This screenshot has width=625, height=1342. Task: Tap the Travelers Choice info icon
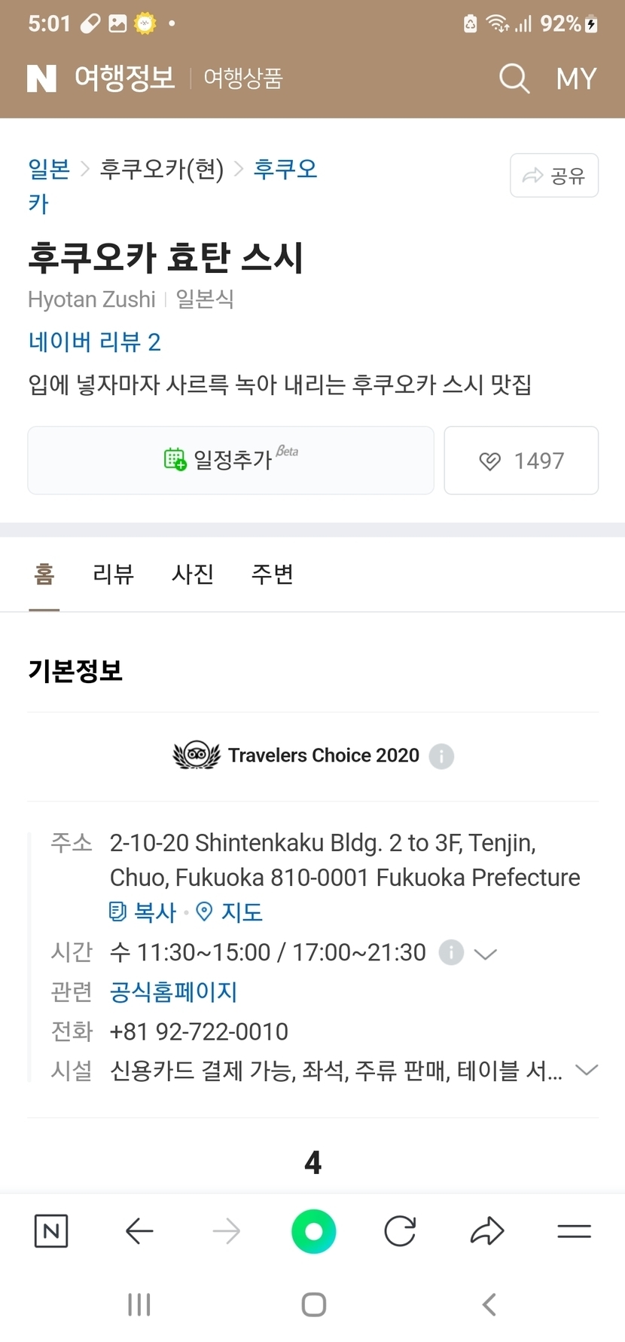coord(441,755)
